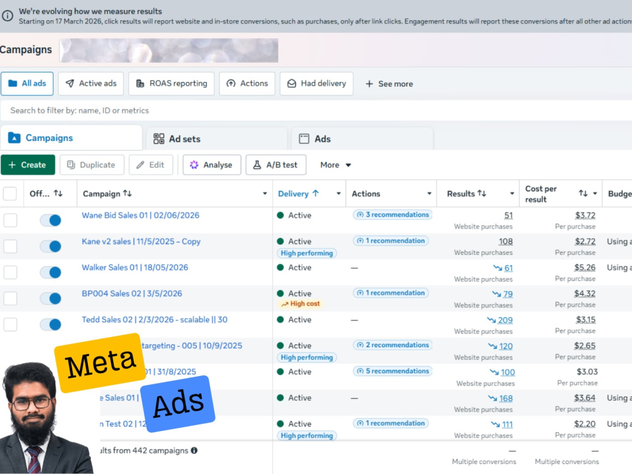The image size is (632, 474).
Task: Open the Actions column dropdown arrow
Action: click(x=429, y=194)
